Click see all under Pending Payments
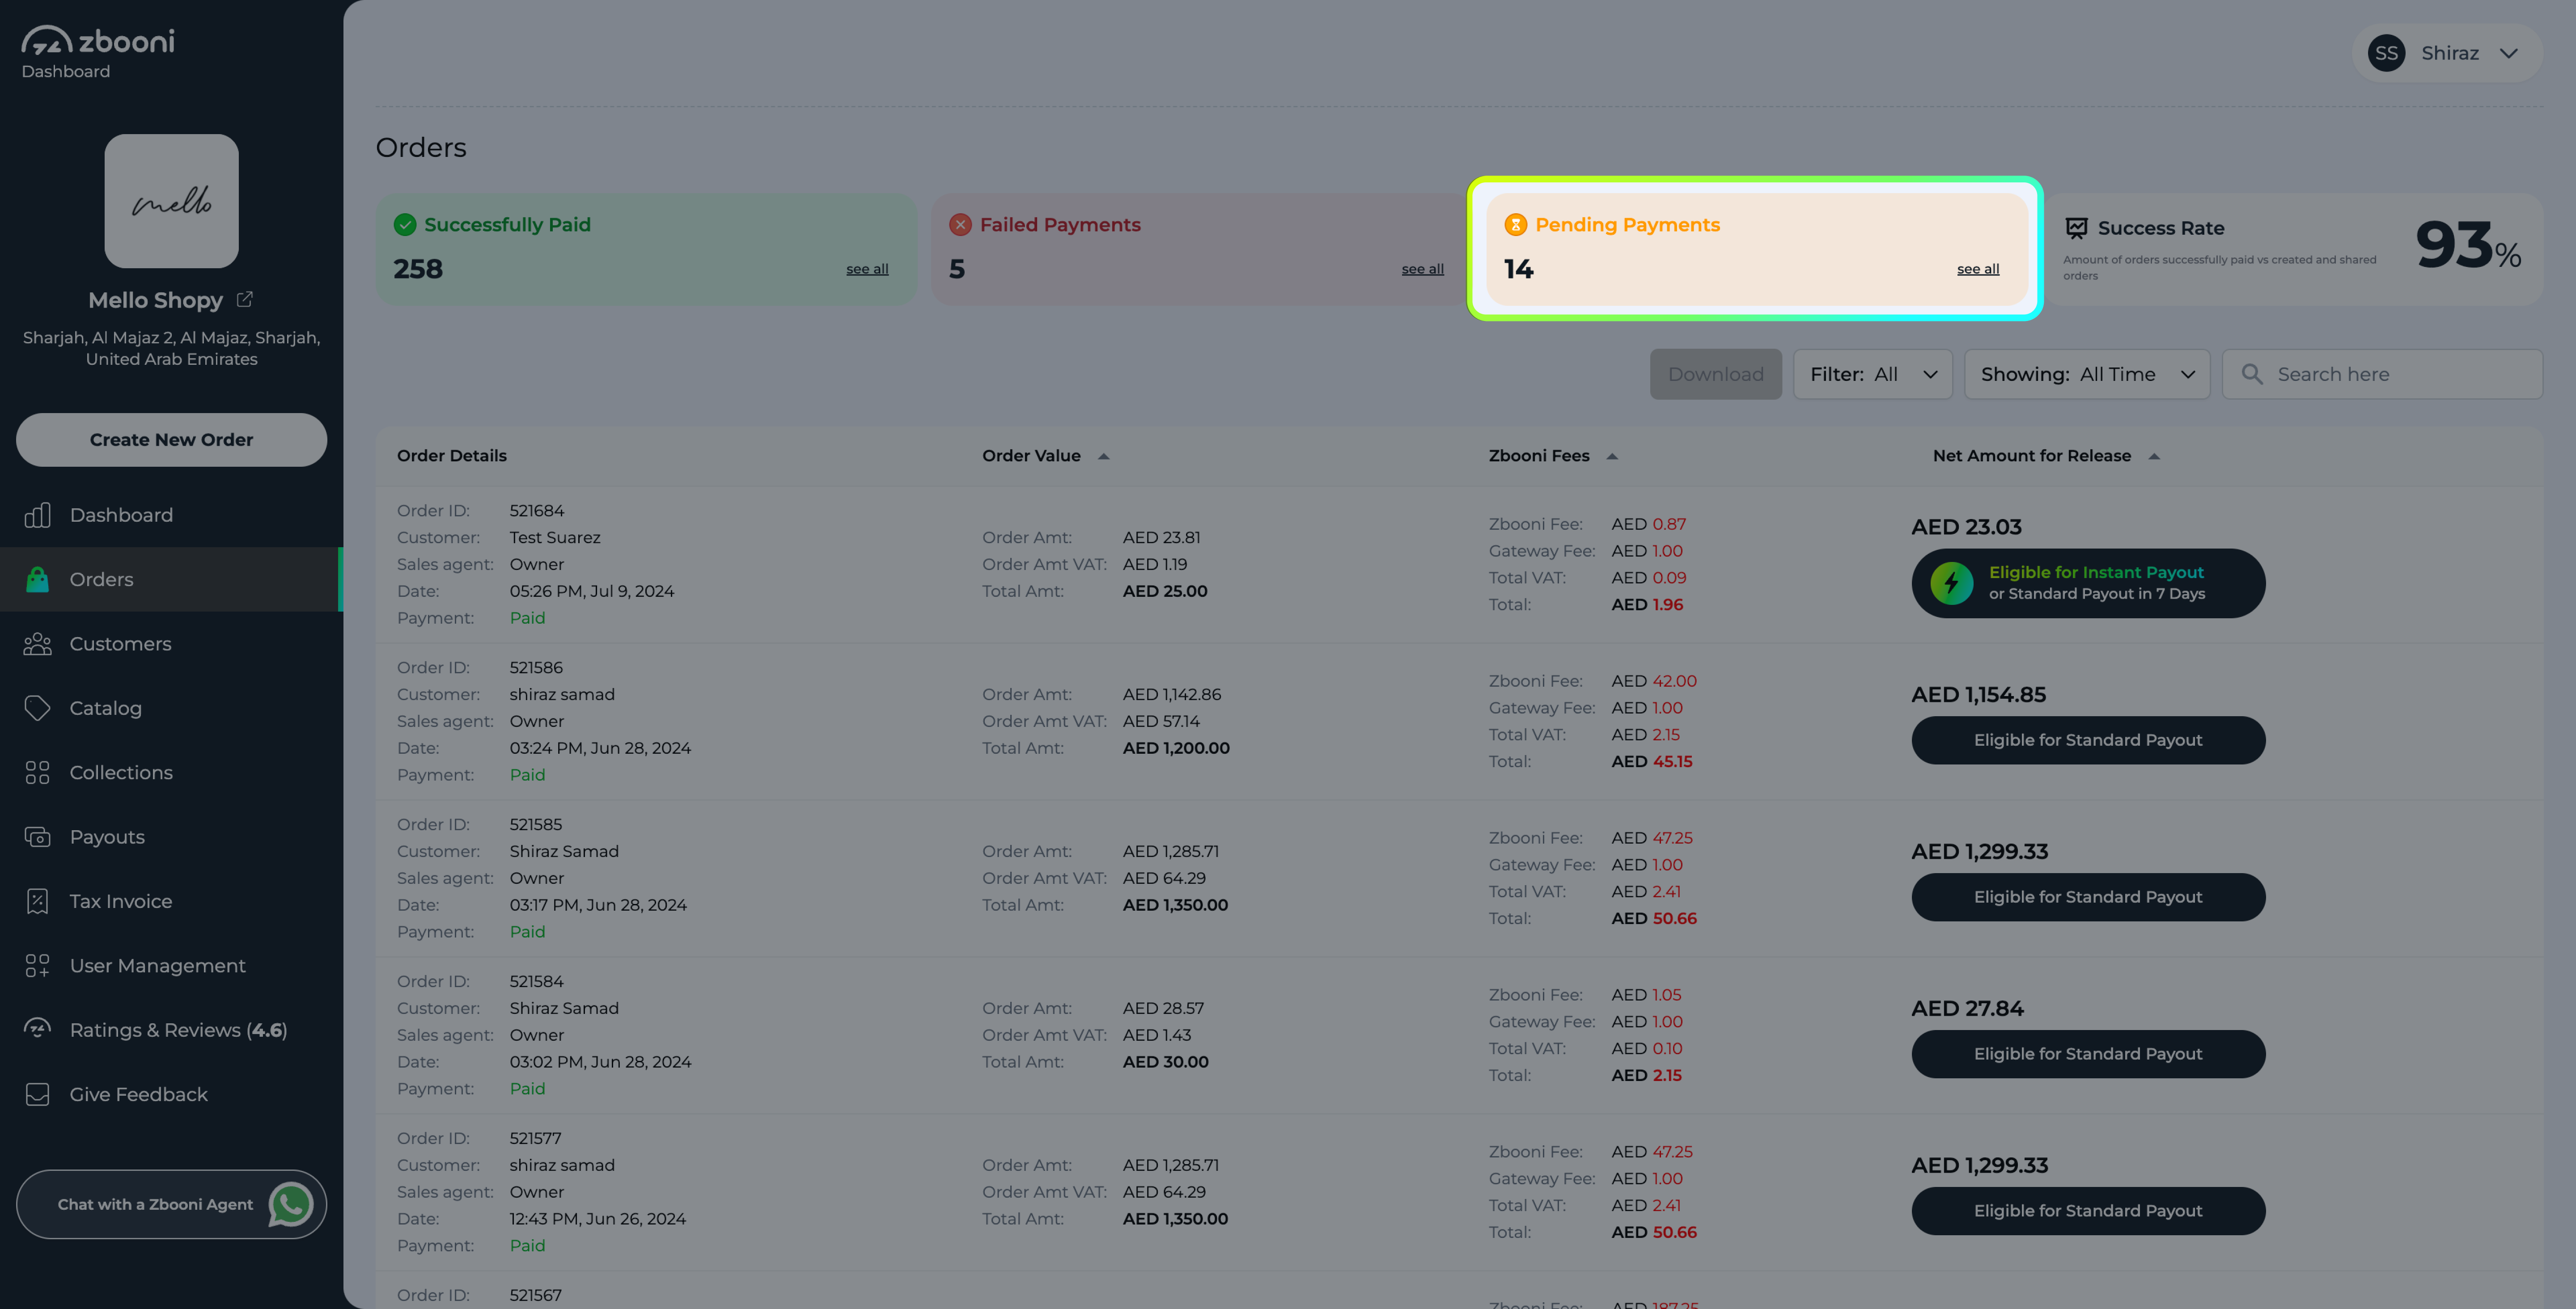The height and width of the screenshot is (1309, 2576). point(1978,269)
